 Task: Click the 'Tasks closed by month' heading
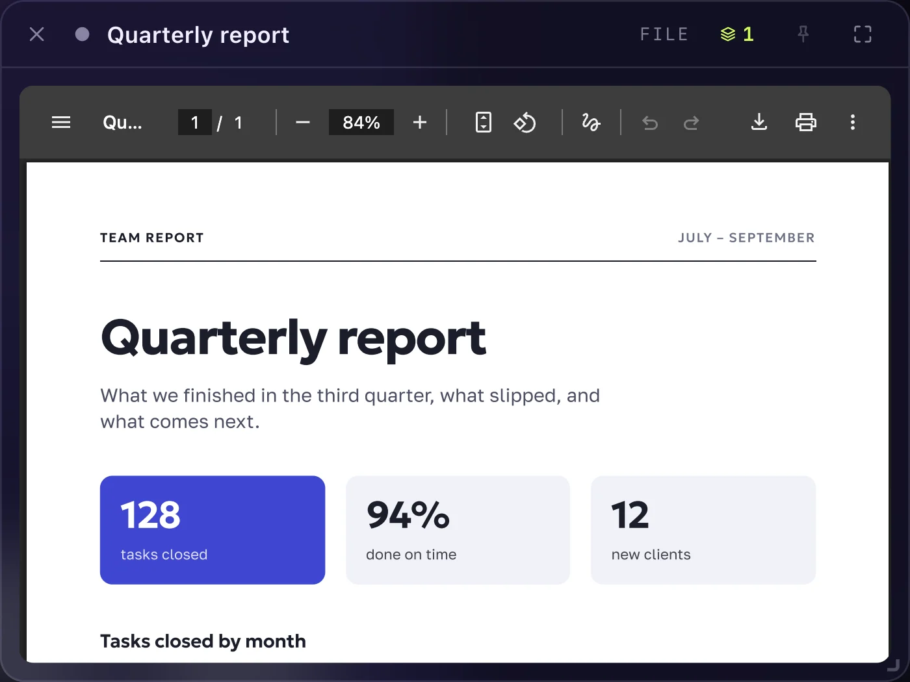(x=203, y=641)
